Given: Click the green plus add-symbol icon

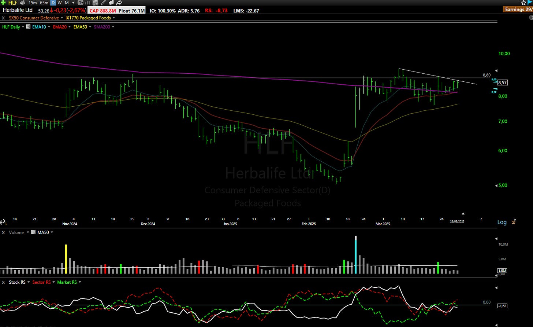Looking at the screenshot, I should (3, 3).
